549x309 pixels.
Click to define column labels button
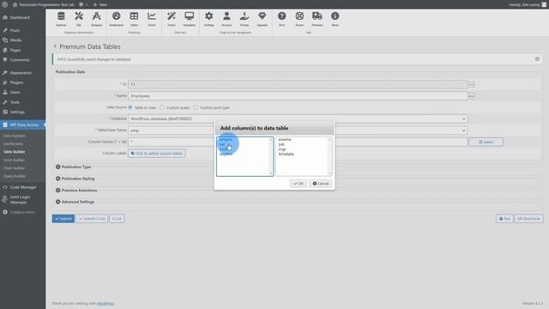tap(157, 154)
